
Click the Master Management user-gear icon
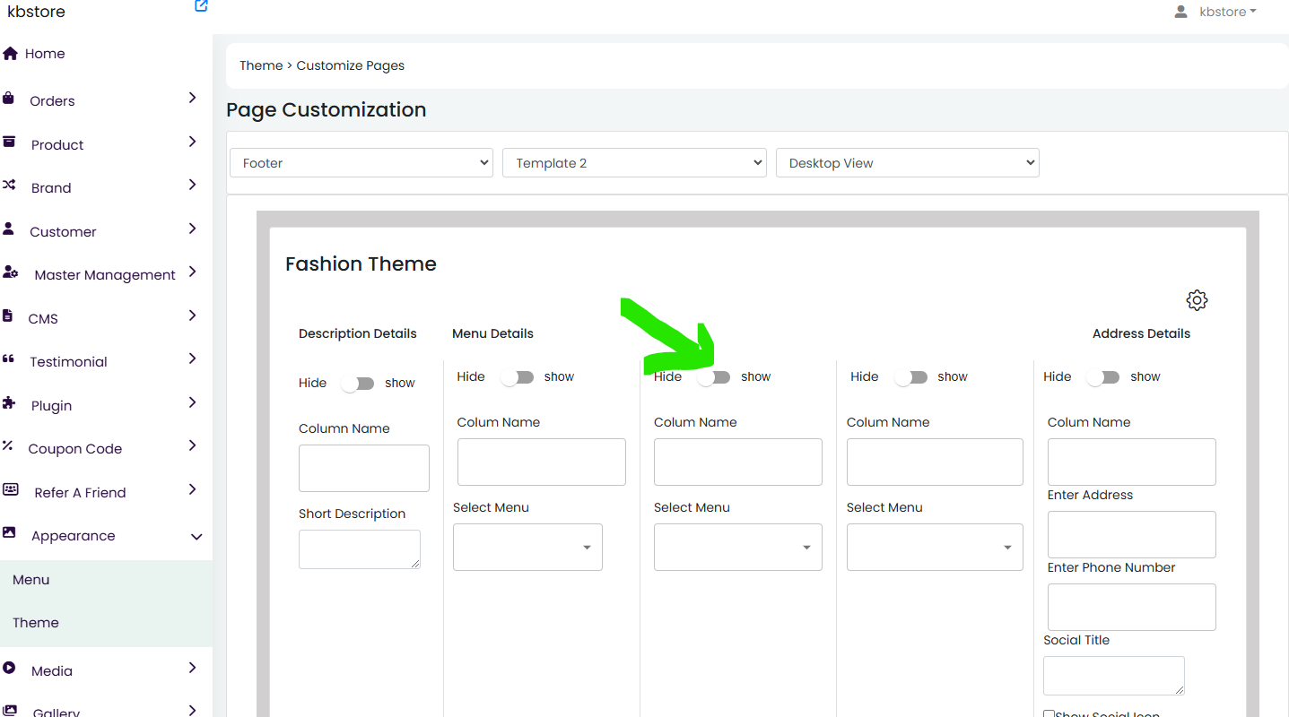point(11,272)
